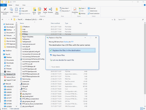Click the red Delete icon

point(45,9)
